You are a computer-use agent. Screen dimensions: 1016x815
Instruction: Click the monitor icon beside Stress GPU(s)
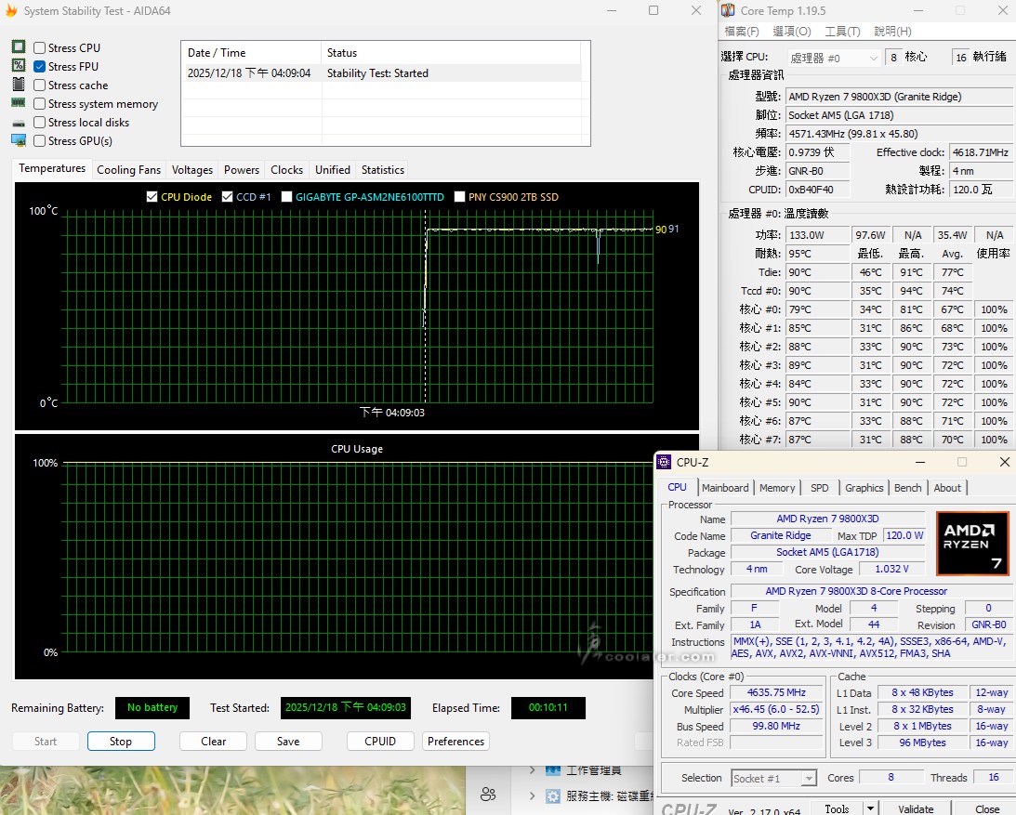pos(18,140)
